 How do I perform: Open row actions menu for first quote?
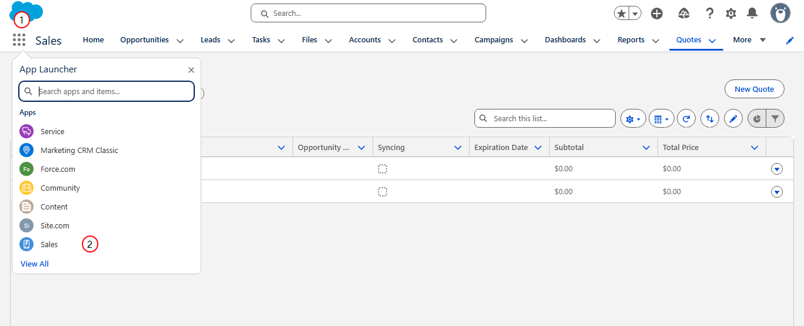pyautogui.click(x=777, y=169)
